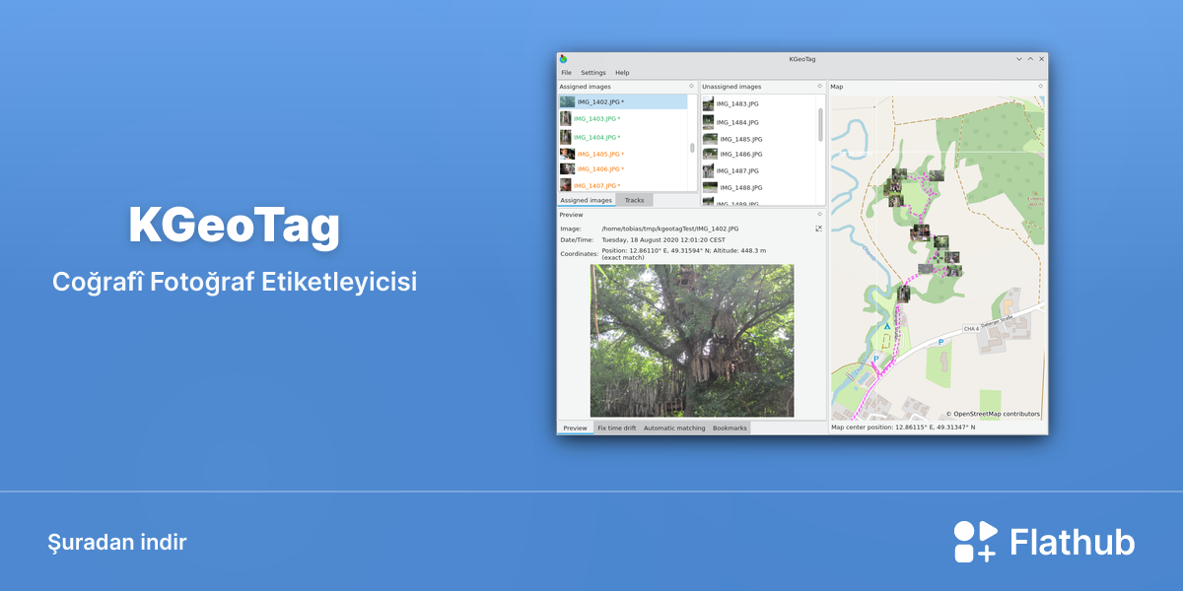Open the Settings menu
Screen dimensions: 1183x591
(593, 73)
